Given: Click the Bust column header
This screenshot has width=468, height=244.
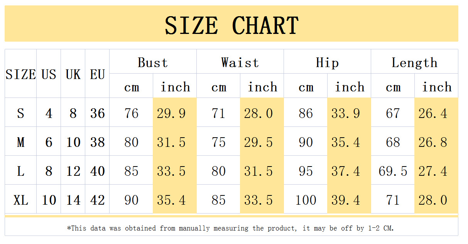Looking at the screenshot, I should click(153, 62).
